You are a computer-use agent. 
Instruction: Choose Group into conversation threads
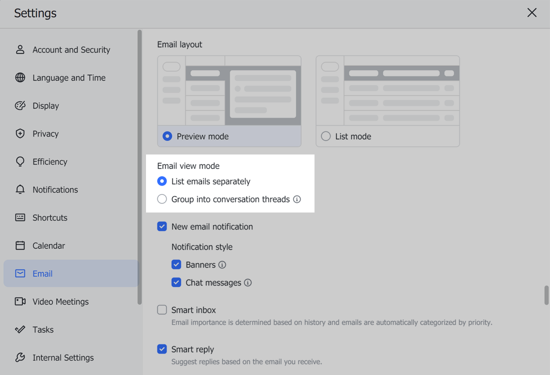click(162, 198)
